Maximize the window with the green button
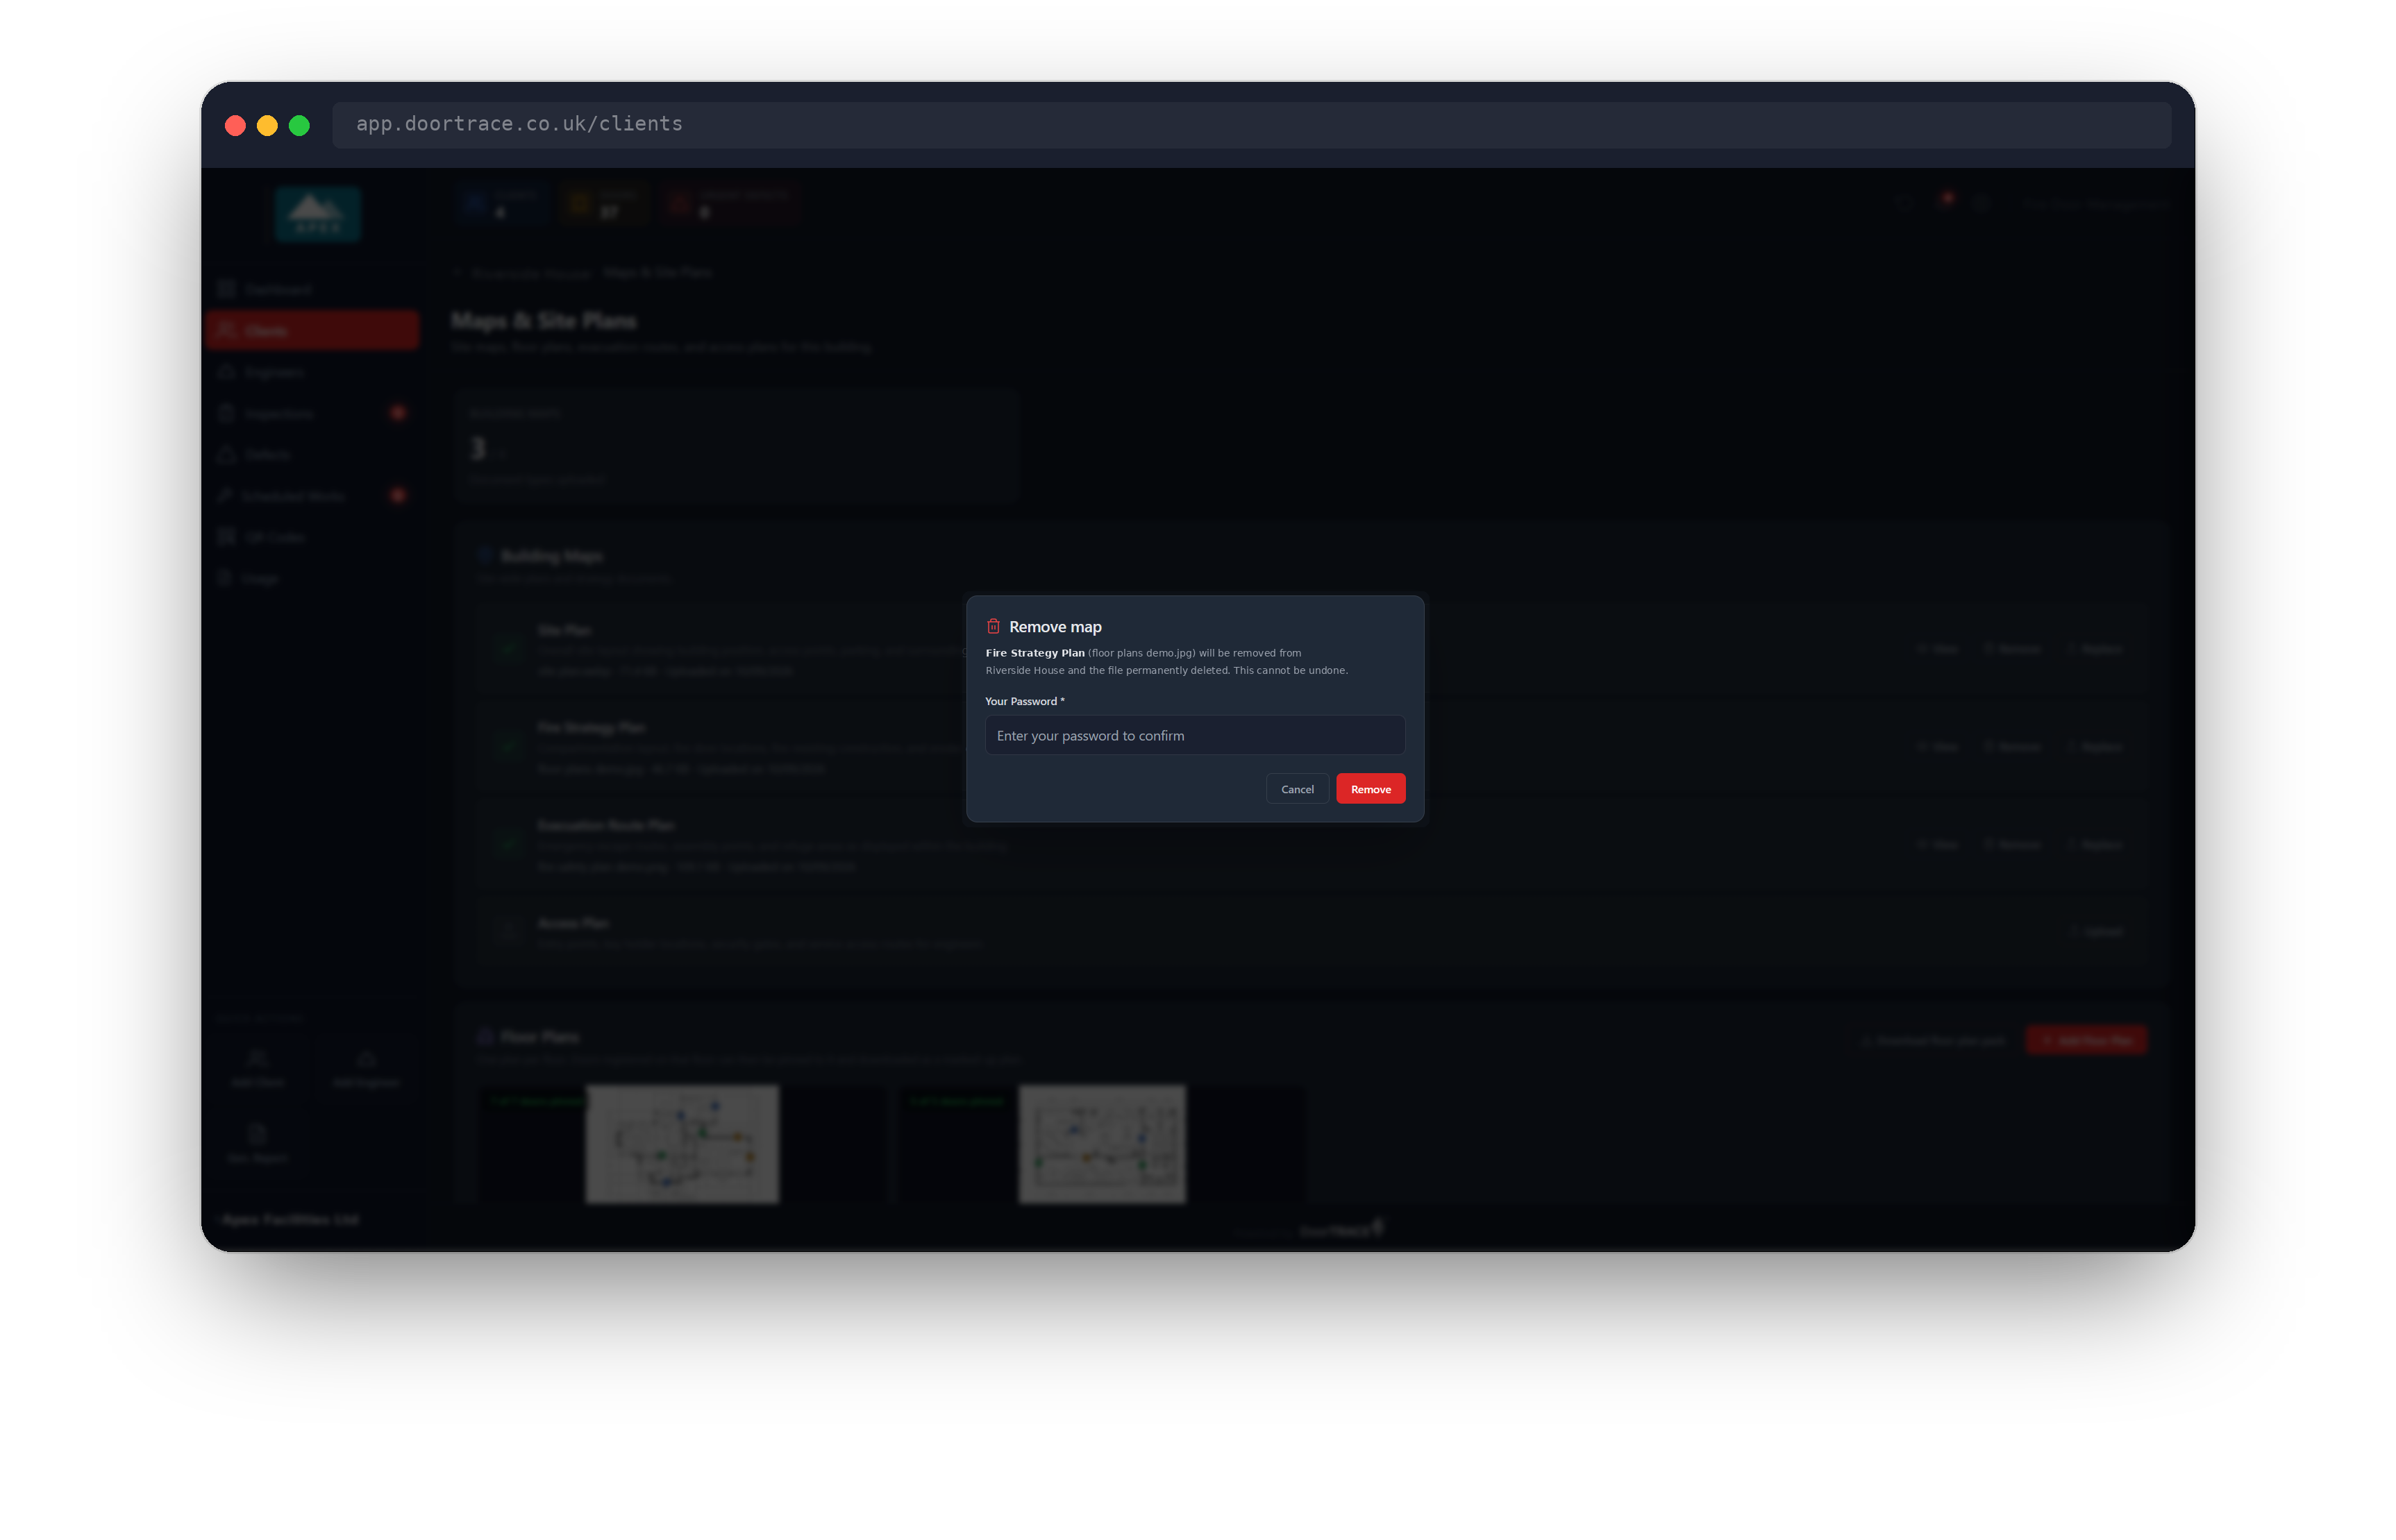The width and height of the screenshot is (2396, 1540). tap(299, 125)
